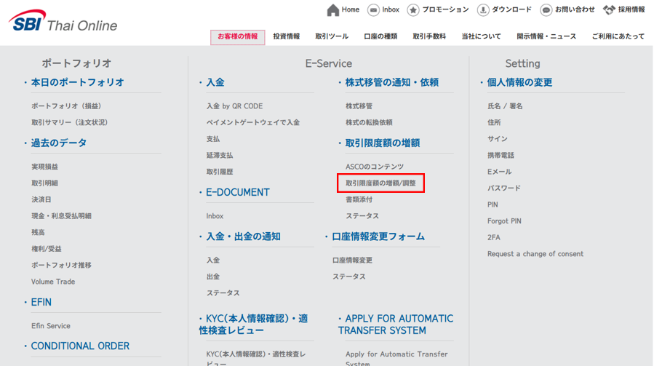
Task: Open 取引明細 link
Action: 44,183
